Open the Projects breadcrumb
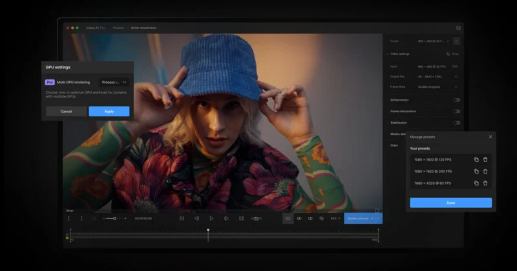 [118, 28]
